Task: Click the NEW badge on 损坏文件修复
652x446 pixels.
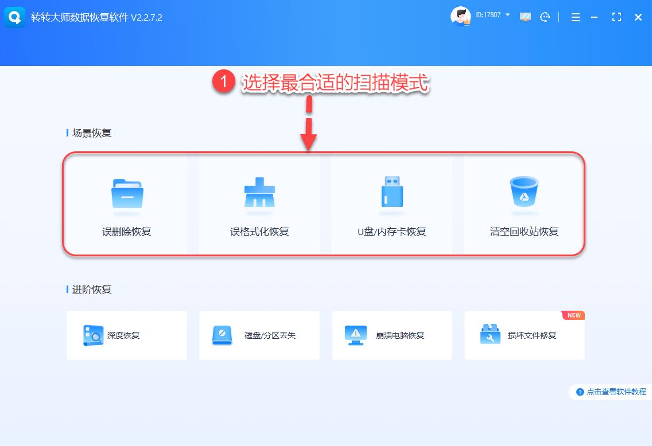Action: [x=574, y=315]
